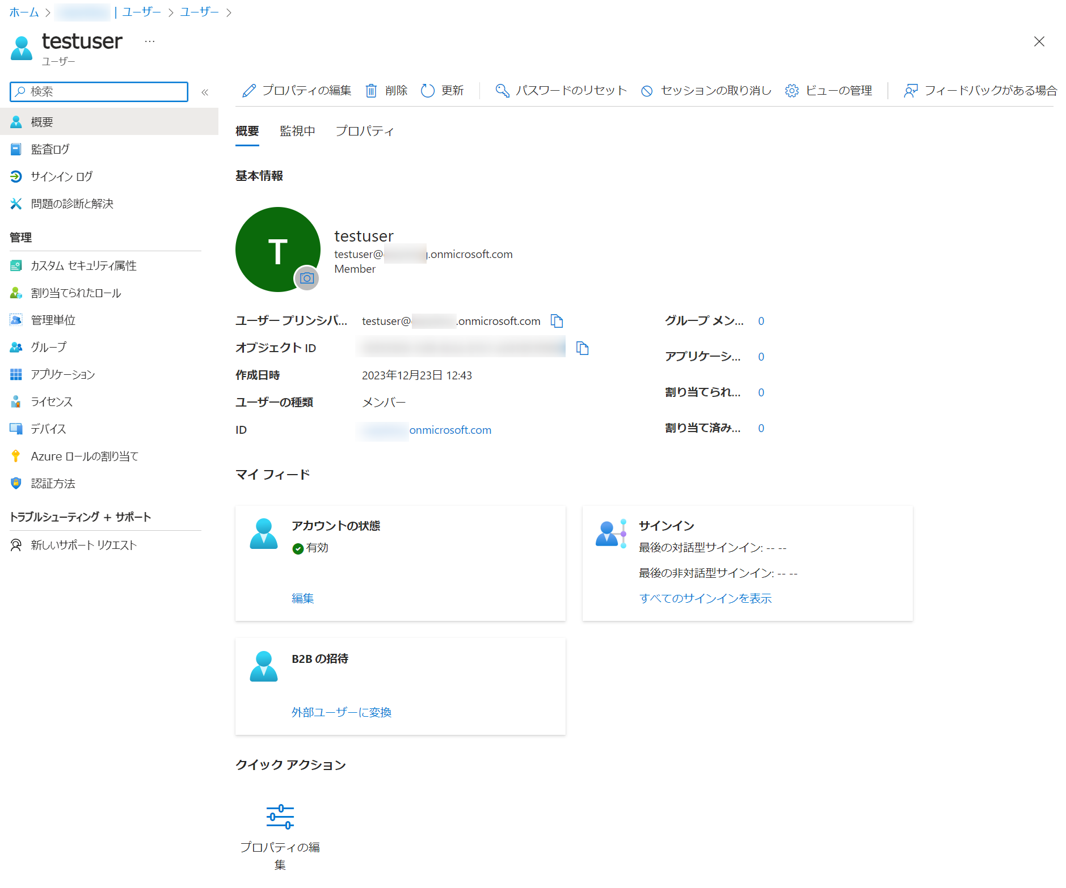Select the 概要 tab
1066x888 pixels.
pyautogui.click(x=247, y=131)
